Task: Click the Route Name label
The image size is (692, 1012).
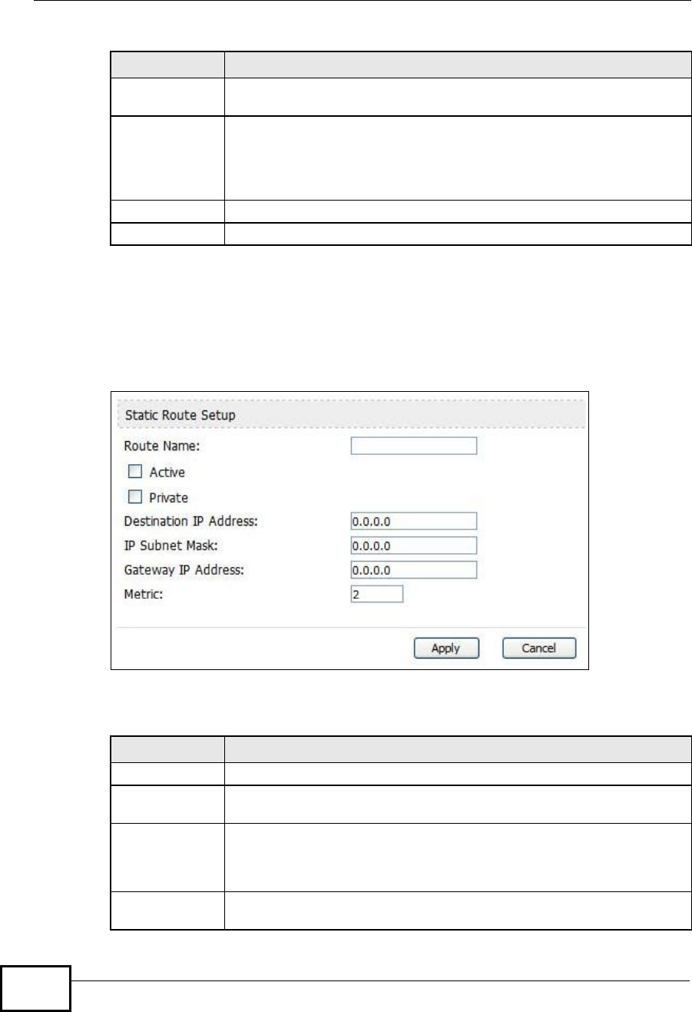Action: [x=161, y=445]
